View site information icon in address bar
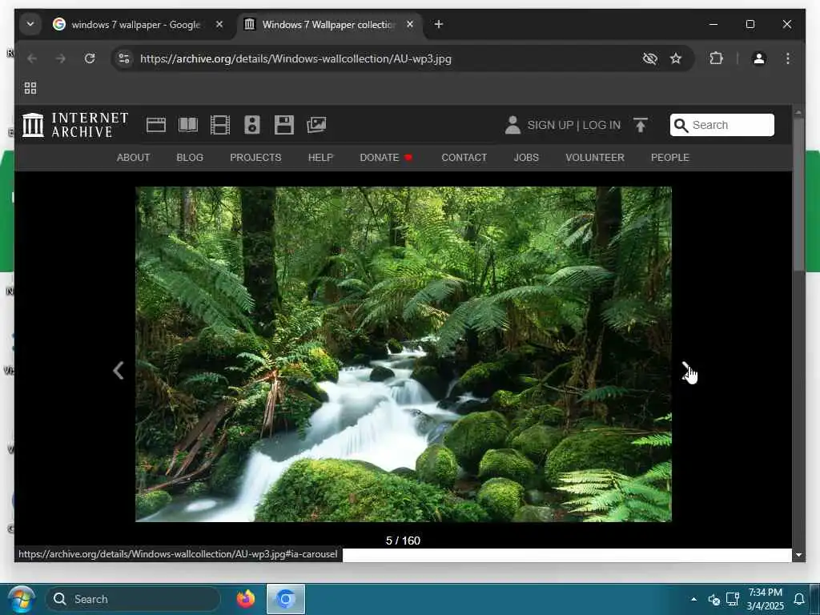Screen dimensions: 820x615 click(x=124, y=58)
